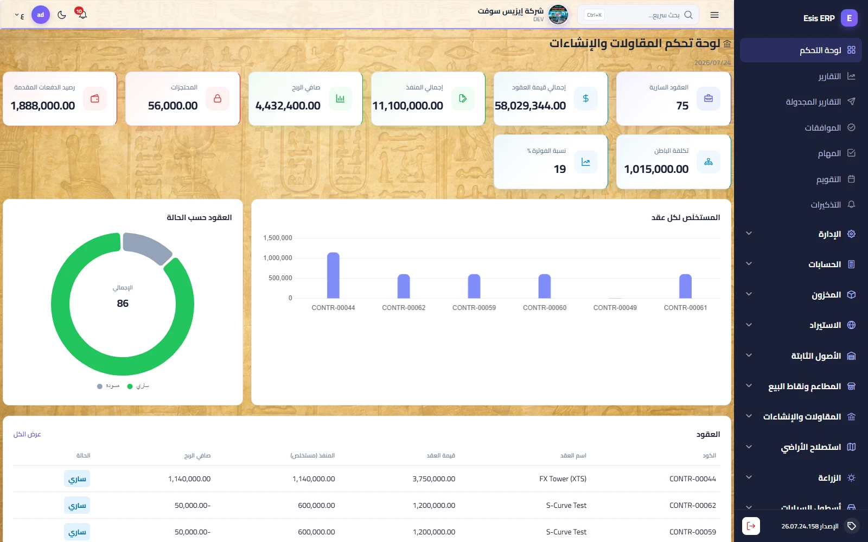Click the الأصول الثابتة icon
The width and height of the screenshot is (868, 542).
[x=851, y=356]
